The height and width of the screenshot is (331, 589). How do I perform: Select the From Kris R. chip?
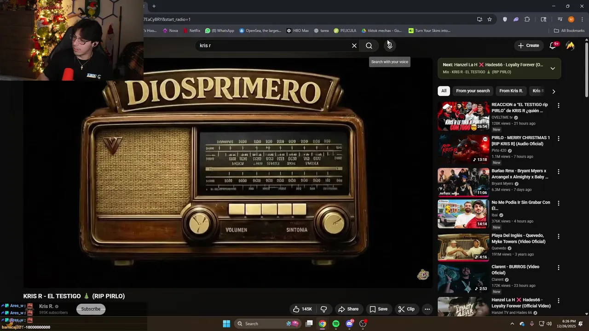[x=511, y=91]
